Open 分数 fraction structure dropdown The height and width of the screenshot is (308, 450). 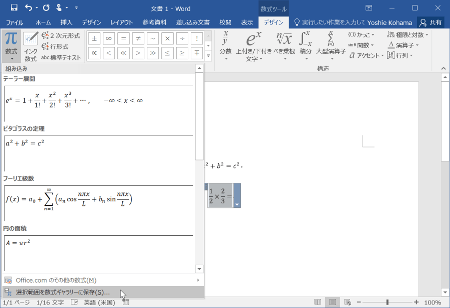pos(226,46)
